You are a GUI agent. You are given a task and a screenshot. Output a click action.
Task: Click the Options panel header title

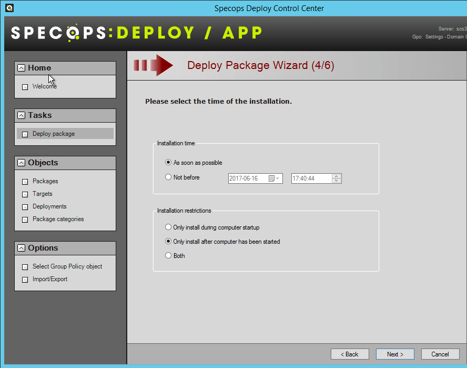(43, 248)
